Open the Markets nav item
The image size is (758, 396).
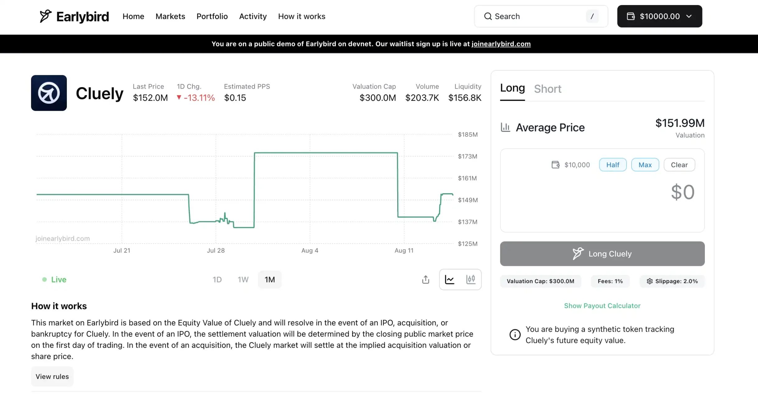click(x=170, y=16)
